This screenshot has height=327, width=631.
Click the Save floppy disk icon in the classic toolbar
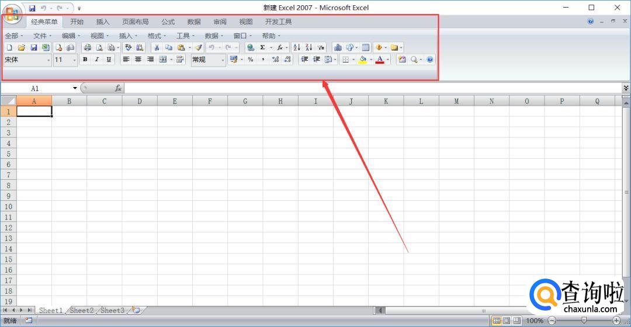[34, 47]
